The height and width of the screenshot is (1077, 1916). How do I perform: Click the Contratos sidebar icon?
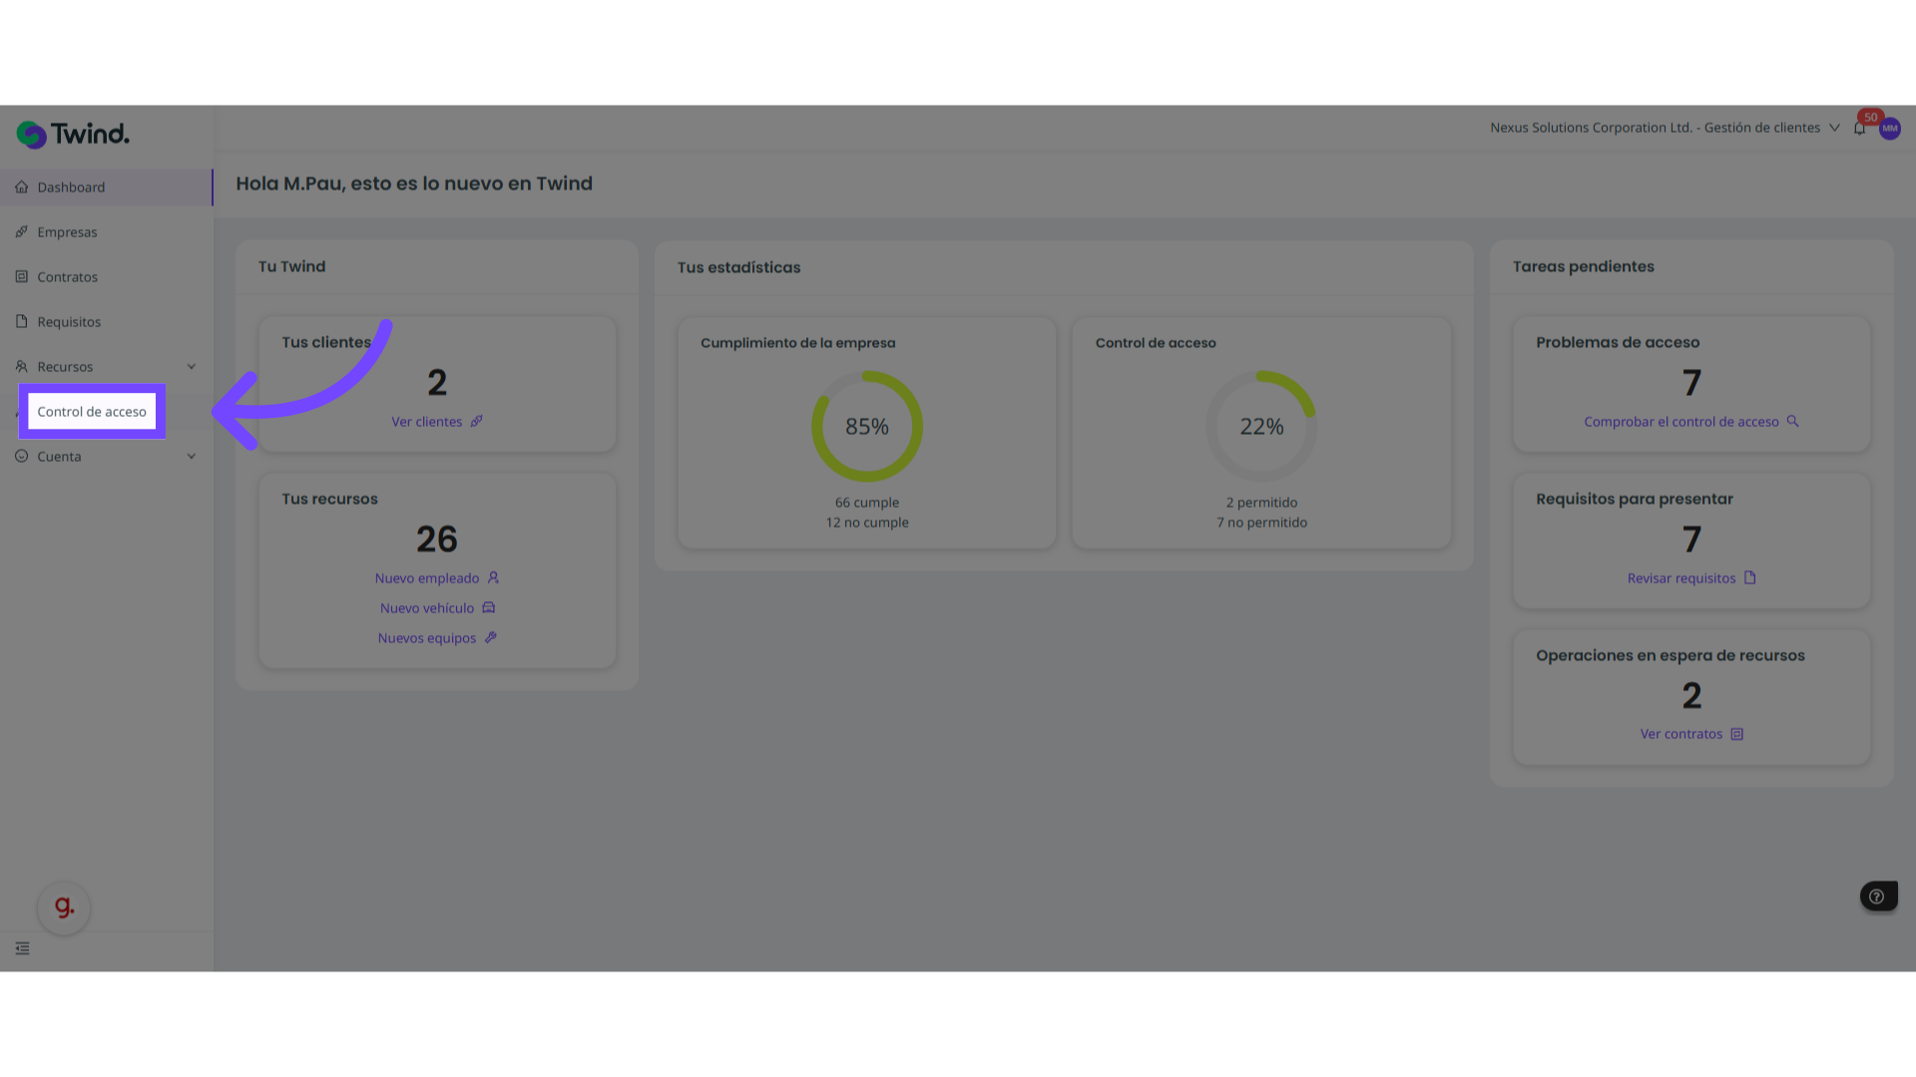[x=22, y=277]
